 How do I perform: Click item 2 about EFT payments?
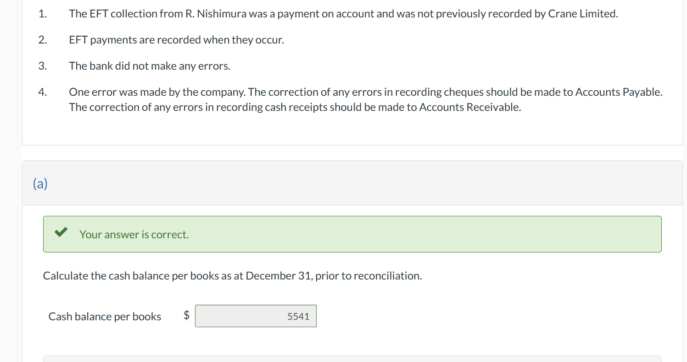pyautogui.click(x=176, y=40)
